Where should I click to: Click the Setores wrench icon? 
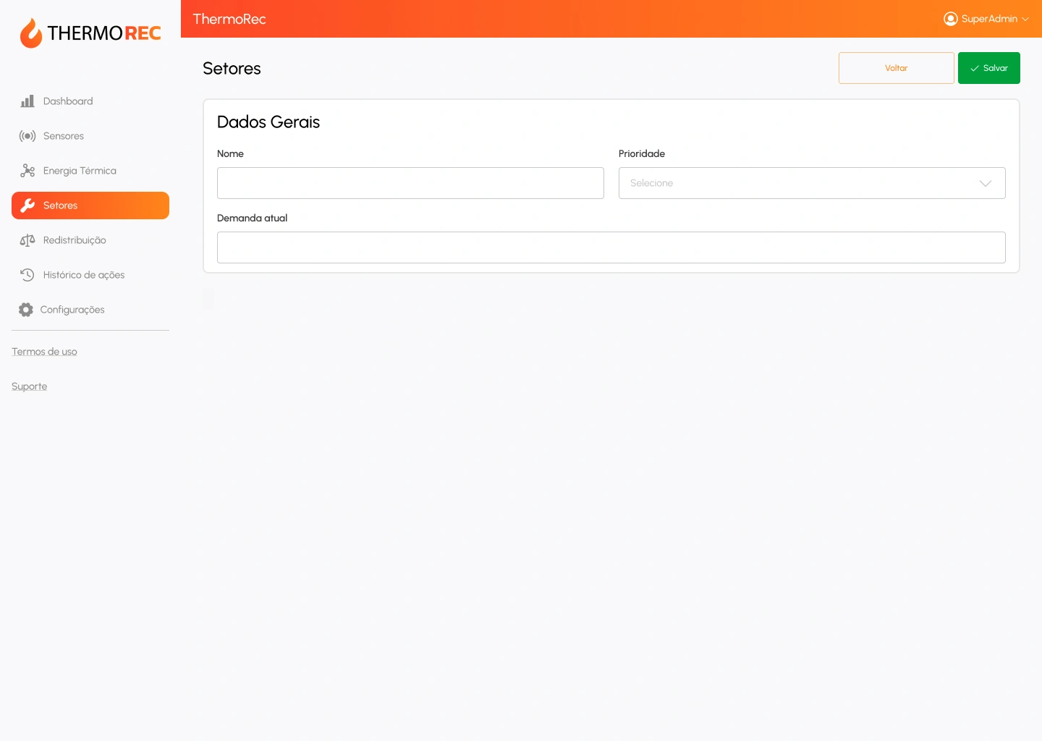coord(27,206)
